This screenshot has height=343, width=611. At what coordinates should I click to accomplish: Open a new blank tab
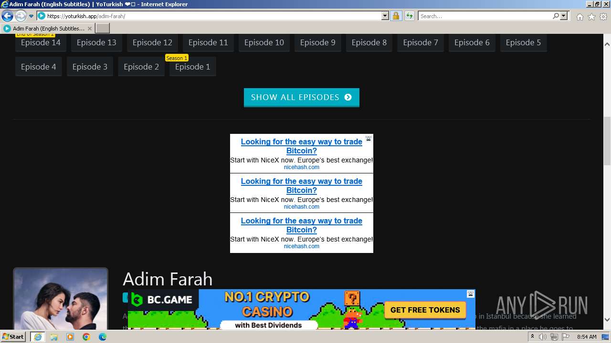tap(103, 29)
